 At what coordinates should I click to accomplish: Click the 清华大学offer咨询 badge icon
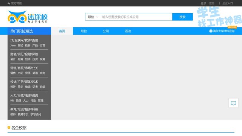[x=211, y=31]
